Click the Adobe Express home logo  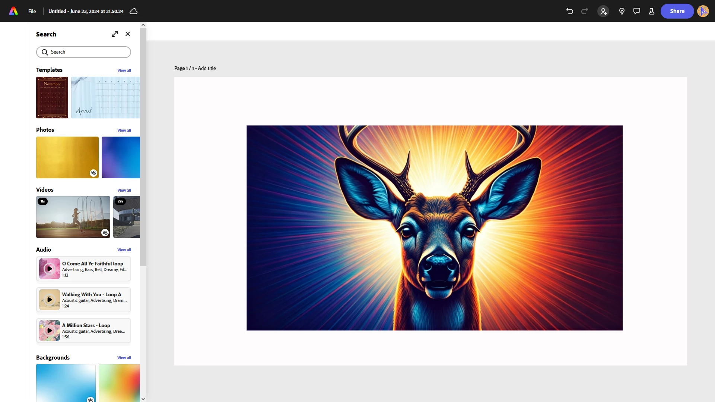point(13,11)
